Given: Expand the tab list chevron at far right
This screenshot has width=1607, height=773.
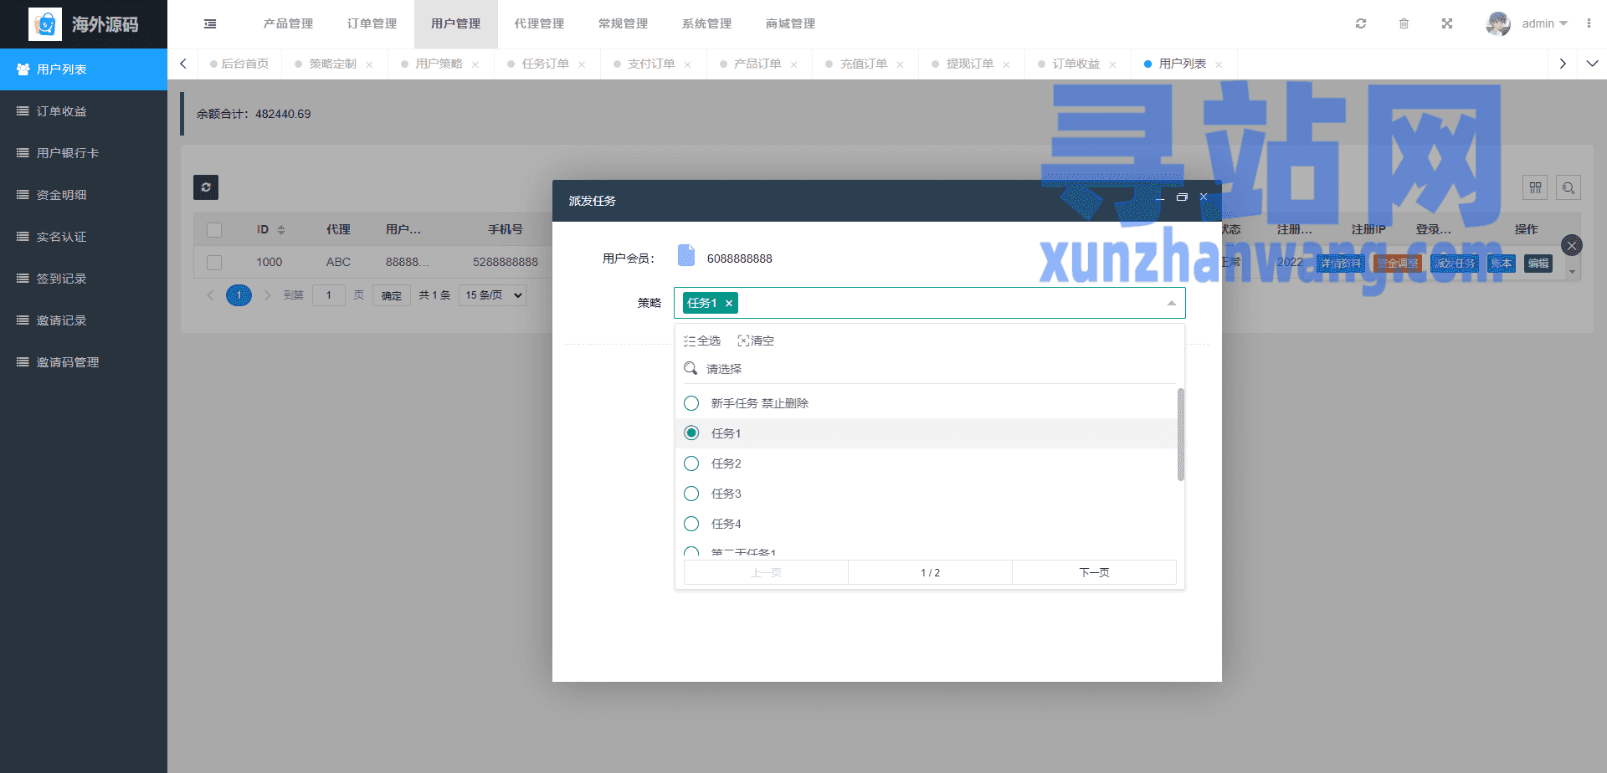Looking at the screenshot, I should pos(1592,64).
